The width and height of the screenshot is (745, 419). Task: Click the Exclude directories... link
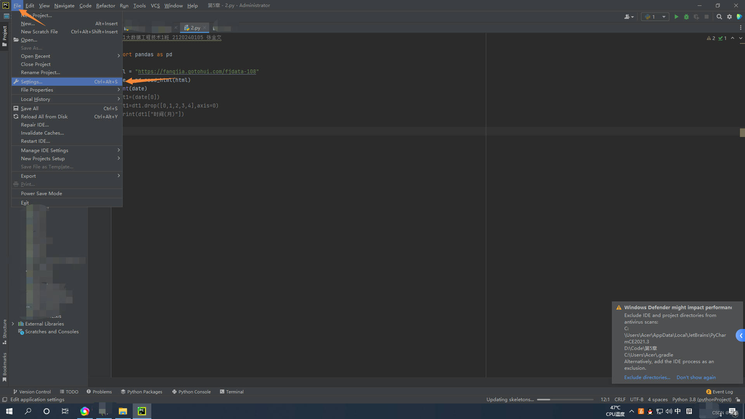(x=647, y=377)
